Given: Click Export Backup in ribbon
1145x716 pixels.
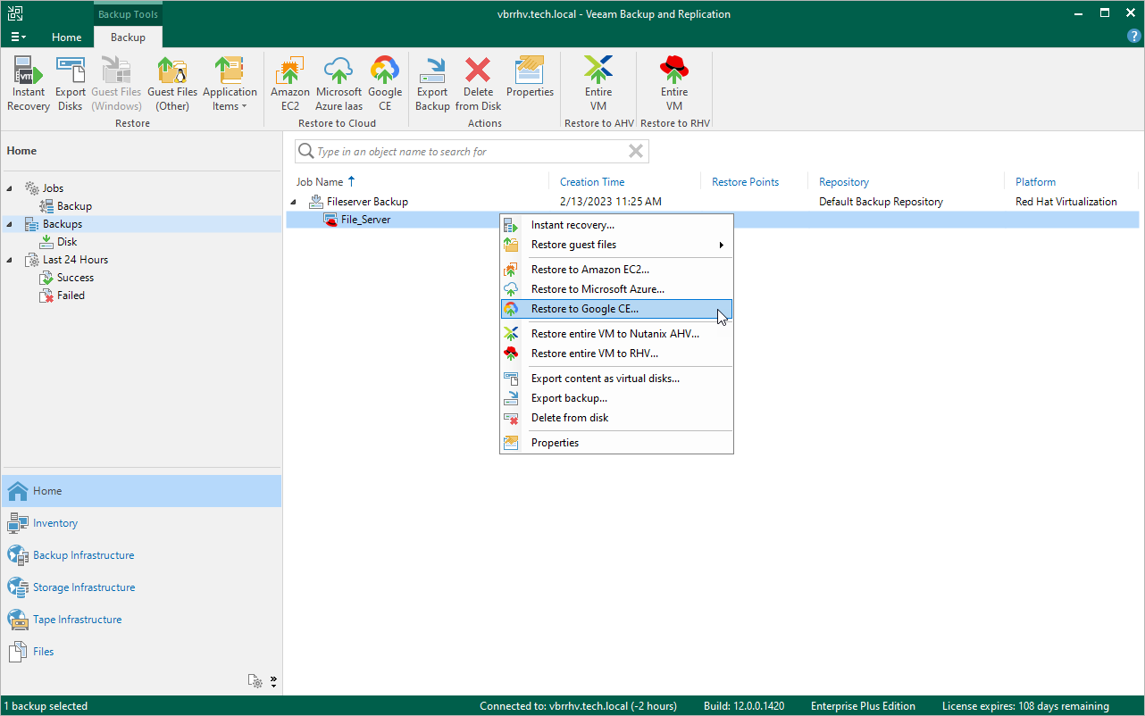Looking at the screenshot, I should click(x=432, y=84).
